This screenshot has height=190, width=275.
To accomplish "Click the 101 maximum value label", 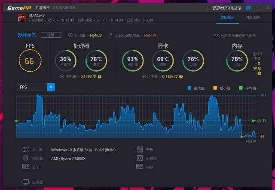I will [x=263, y=95].
